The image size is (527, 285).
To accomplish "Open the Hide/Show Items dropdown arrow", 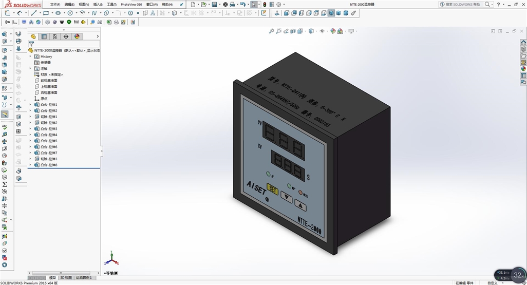I will point(326,31).
